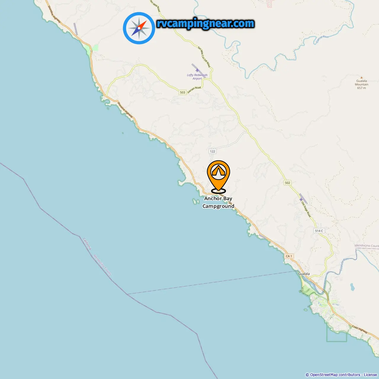Click the Lofty Redwoods Airport label
The width and height of the screenshot is (379, 379).
pyautogui.click(x=197, y=77)
